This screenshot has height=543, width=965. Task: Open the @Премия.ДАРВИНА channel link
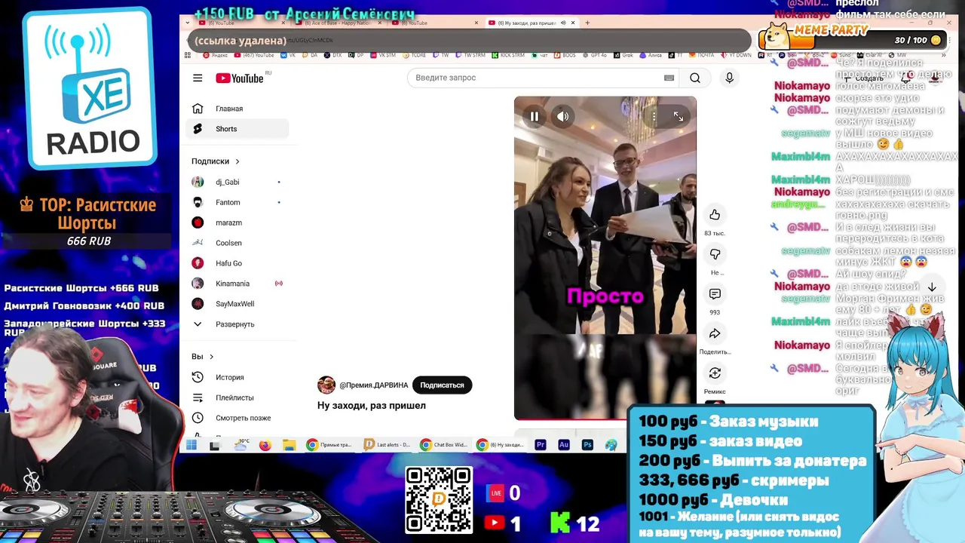coord(373,385)
